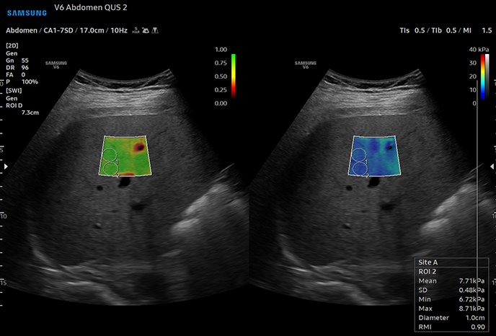Select ROI circle 2 on the blue elasticity map
496x336 pixels.
click(360, 168)
